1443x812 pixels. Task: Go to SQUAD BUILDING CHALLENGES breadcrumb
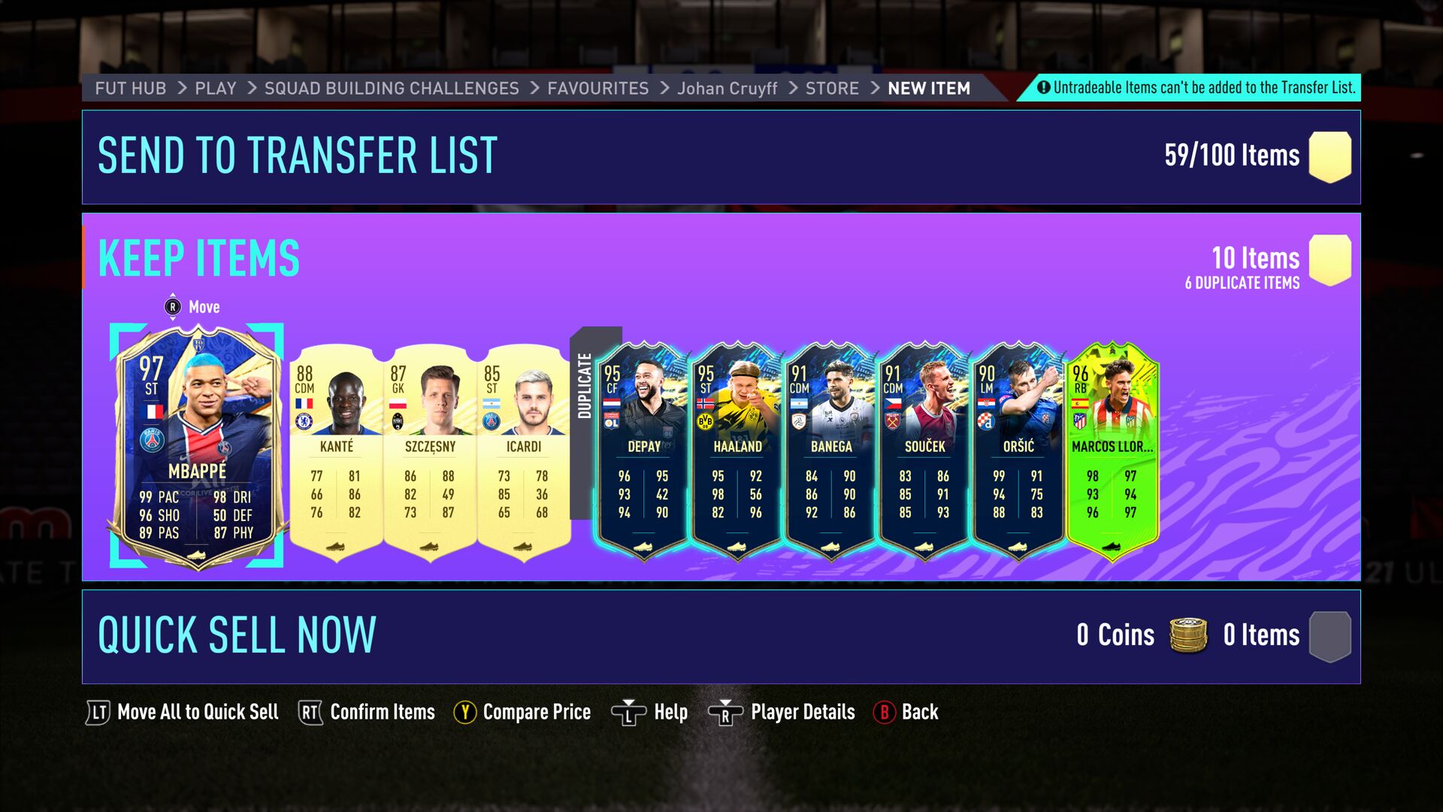[392, 88]
